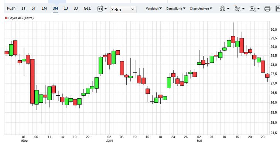The width and height of the screenshot is (280, 143).
Task: Click the Bayer AG (Xetra) legend label
Action: 21,18
